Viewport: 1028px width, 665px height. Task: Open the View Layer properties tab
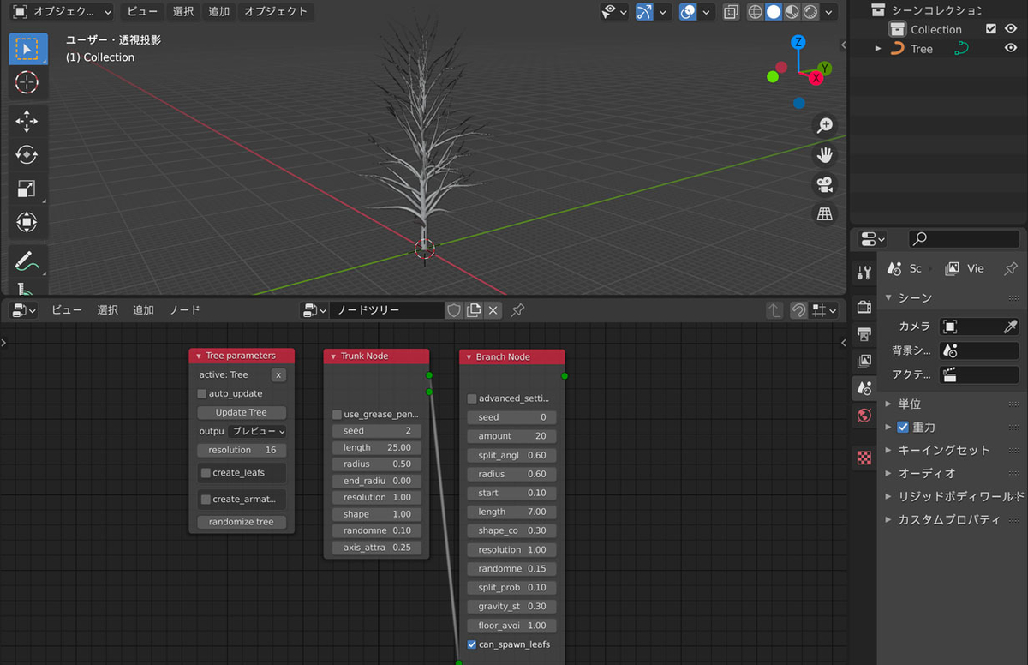click(864, 361)
